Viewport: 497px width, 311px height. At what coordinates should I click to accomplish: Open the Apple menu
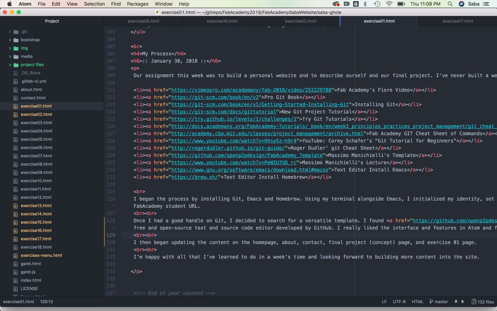point(10,4)
